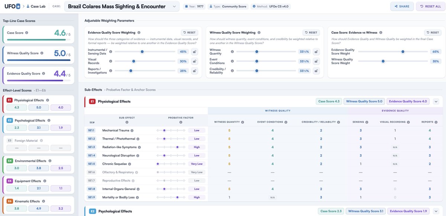
Task: Click the Event Conditions column header info icon
Action: point(285,122)
